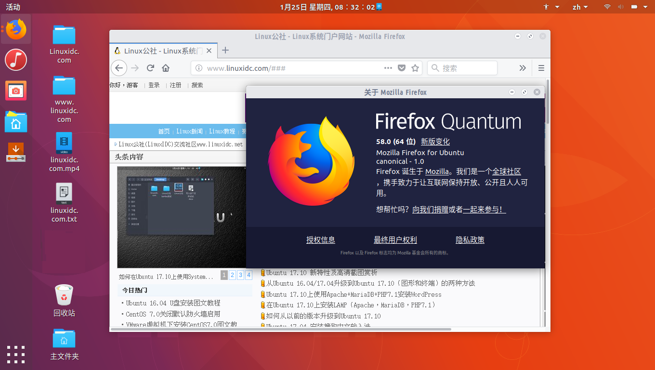Click the 新版变化 release notes link

click(x=435, y=142)
